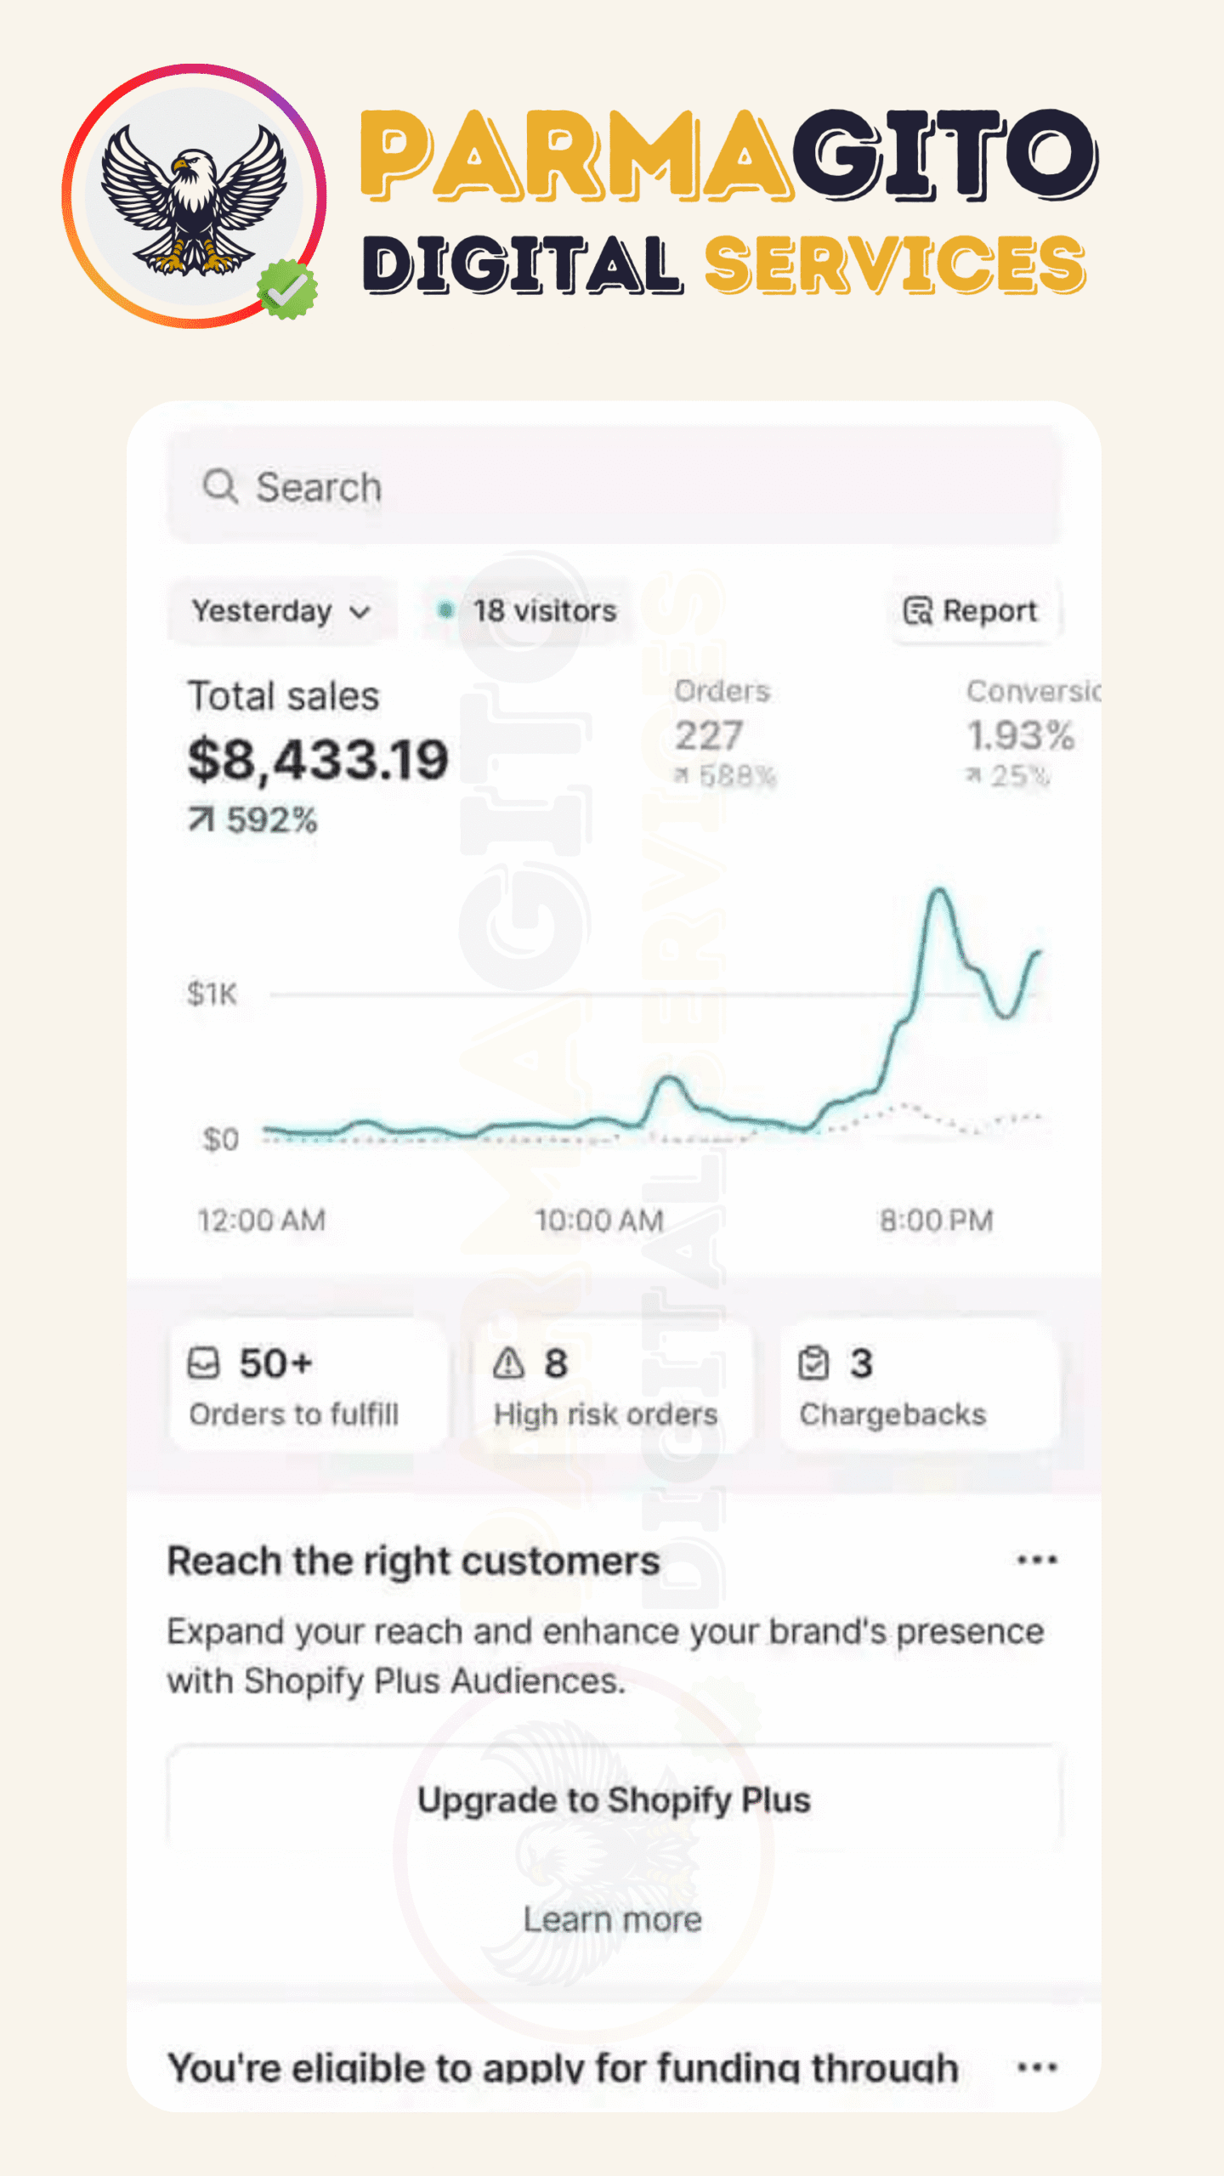The image size is (1224, 2176).
Task: Click Upgrade to Shopify Plus button
Action: click(x=614, y=1799)
